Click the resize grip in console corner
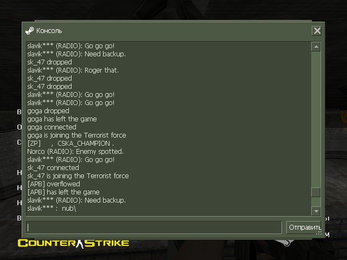 tap(319, 232)
